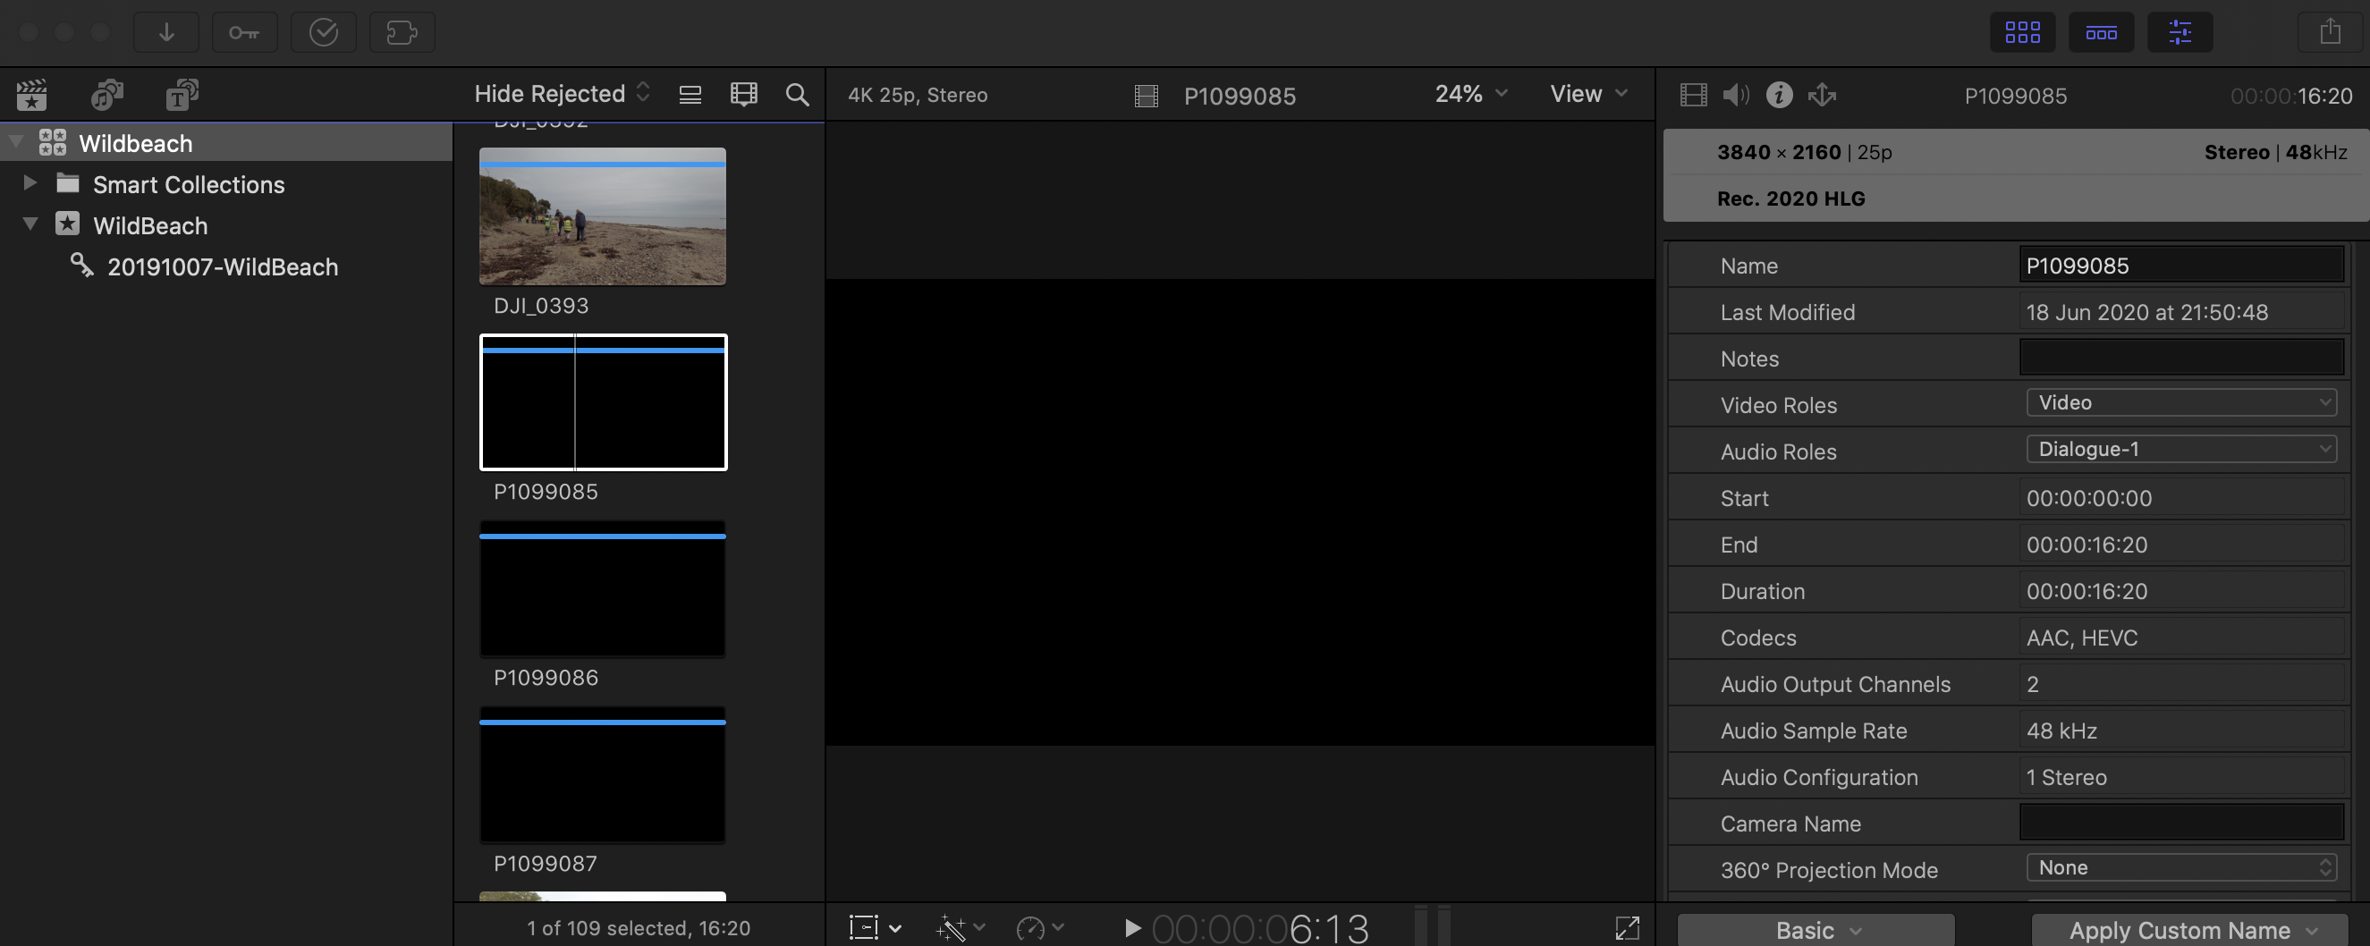The height and width of the screenshot is (946, 2370).
Task: Open the Hide Rejected filter dropdown
Action: coord(563,94)
